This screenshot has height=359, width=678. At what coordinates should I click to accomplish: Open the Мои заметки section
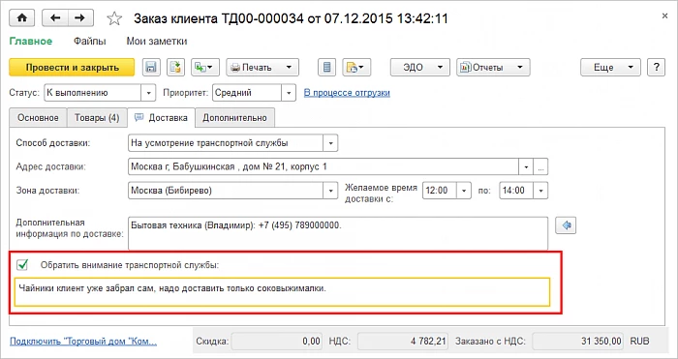click(157, 42)
